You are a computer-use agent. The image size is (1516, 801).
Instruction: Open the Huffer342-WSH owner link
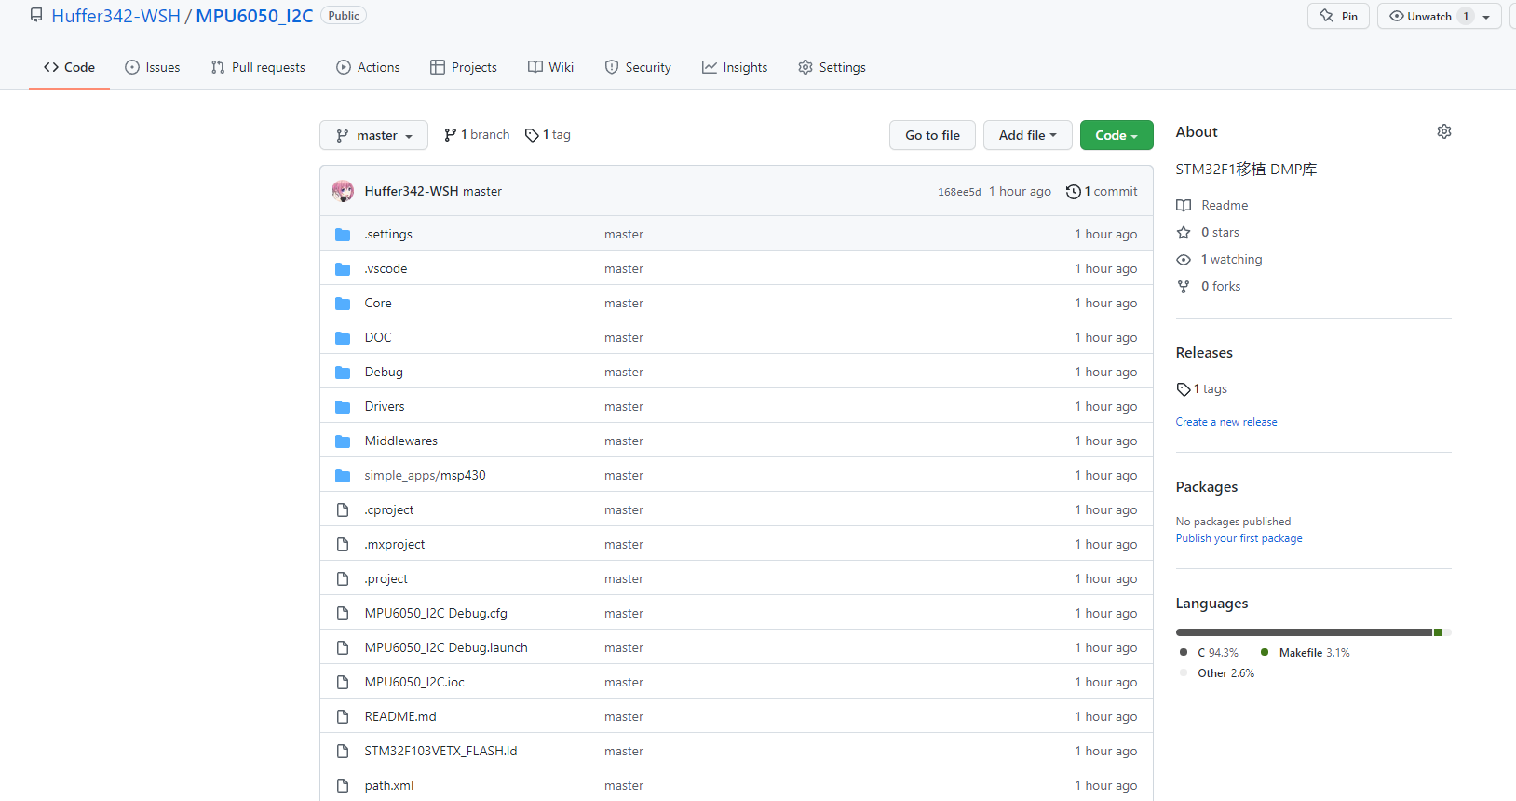click(115, 16)
